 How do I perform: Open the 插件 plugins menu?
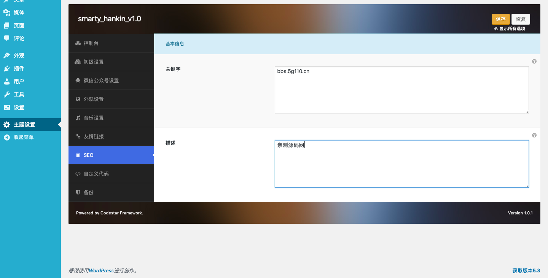(x=19, y=69)
